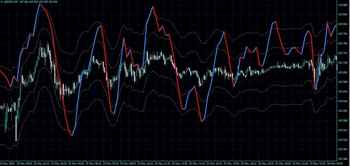Viewport: 350px width, 166px height.
Task: Click the USDJPY,M5 chart symbol label
Action: (10, 2)
